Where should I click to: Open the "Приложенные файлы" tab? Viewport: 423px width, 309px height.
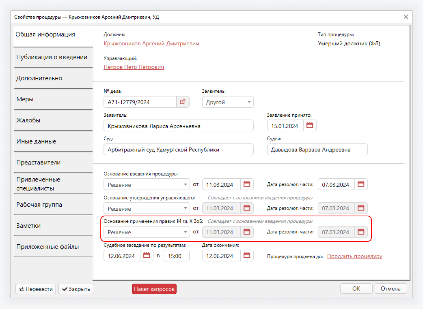pos(53,247)
